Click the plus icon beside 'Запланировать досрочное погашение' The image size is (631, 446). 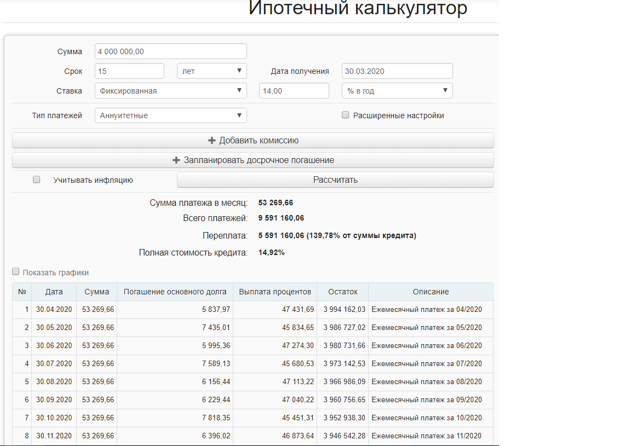pyautogui.click(x=176, y=160)
